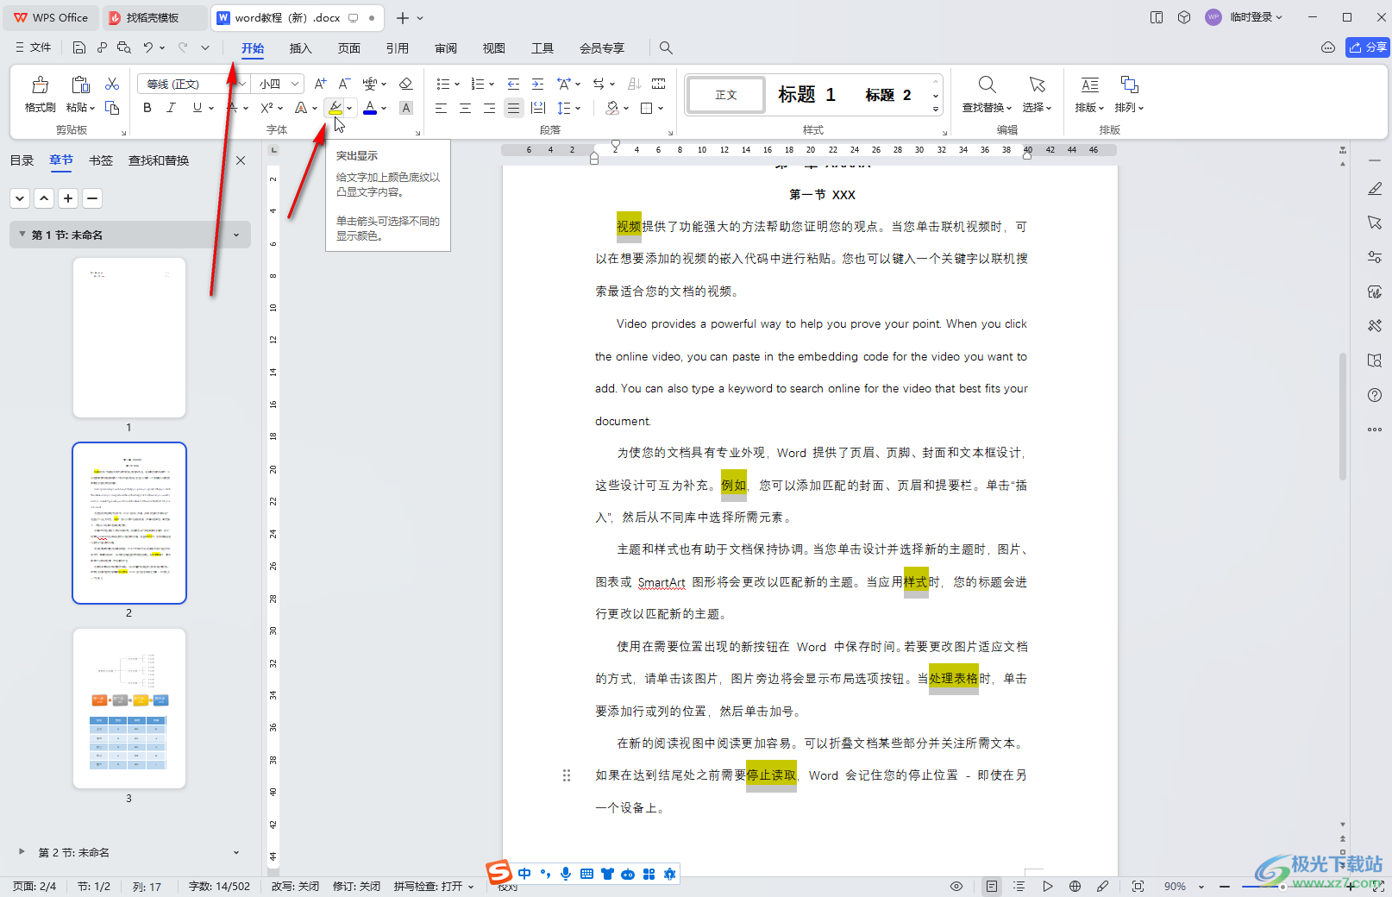
Task: Open the 审阅 ribbon tab
Action: coord(446,48)
